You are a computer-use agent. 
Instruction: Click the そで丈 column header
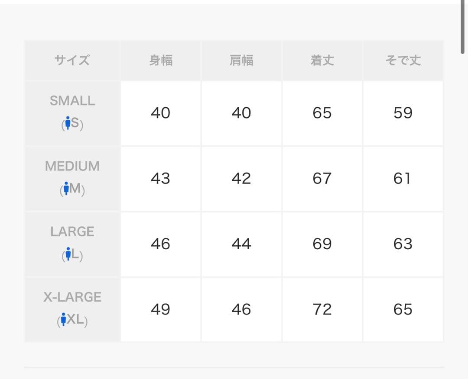pos(403,60)
